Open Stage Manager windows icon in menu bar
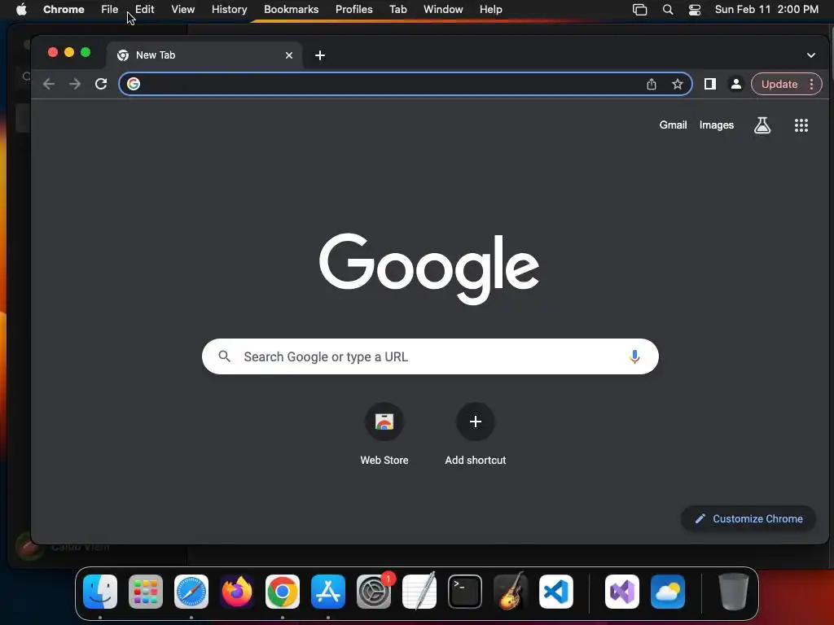 (640, 10)
